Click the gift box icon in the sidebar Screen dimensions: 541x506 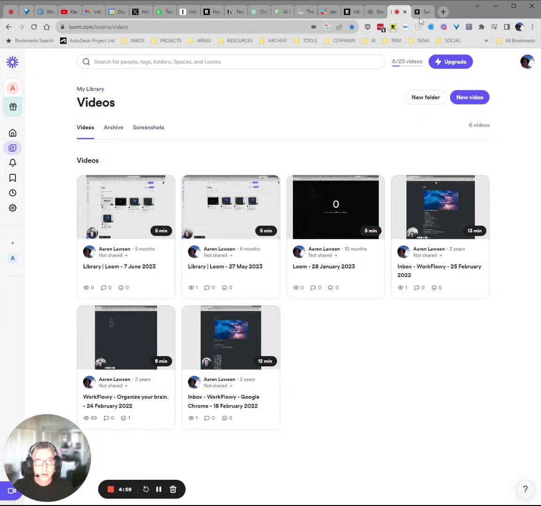point(13,106)
